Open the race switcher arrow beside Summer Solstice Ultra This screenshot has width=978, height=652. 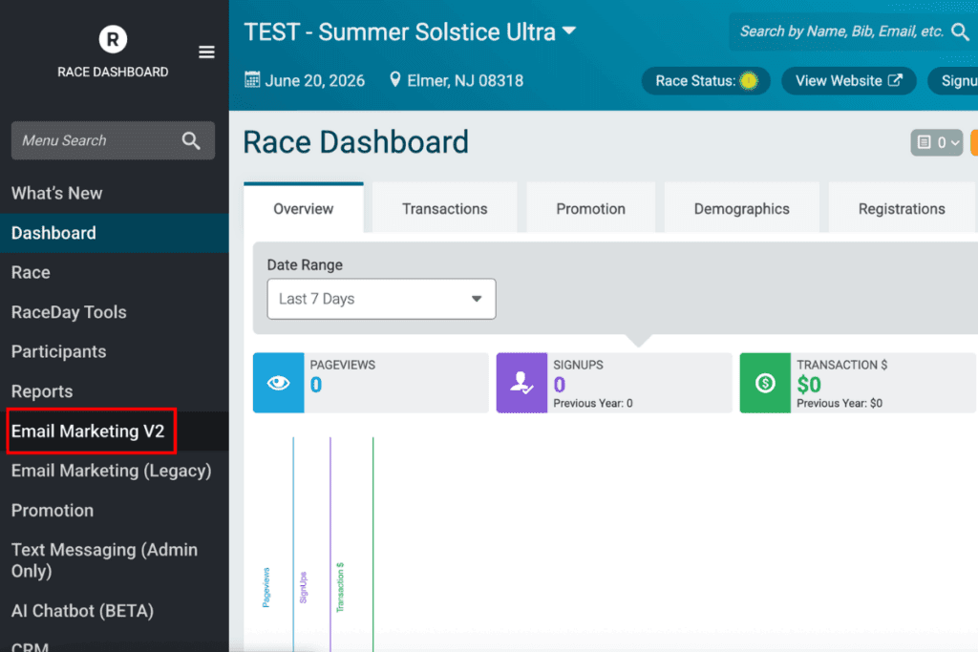pyautogui.click(x=569, y=32)
